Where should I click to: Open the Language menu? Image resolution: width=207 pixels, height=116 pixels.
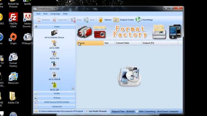55,14
